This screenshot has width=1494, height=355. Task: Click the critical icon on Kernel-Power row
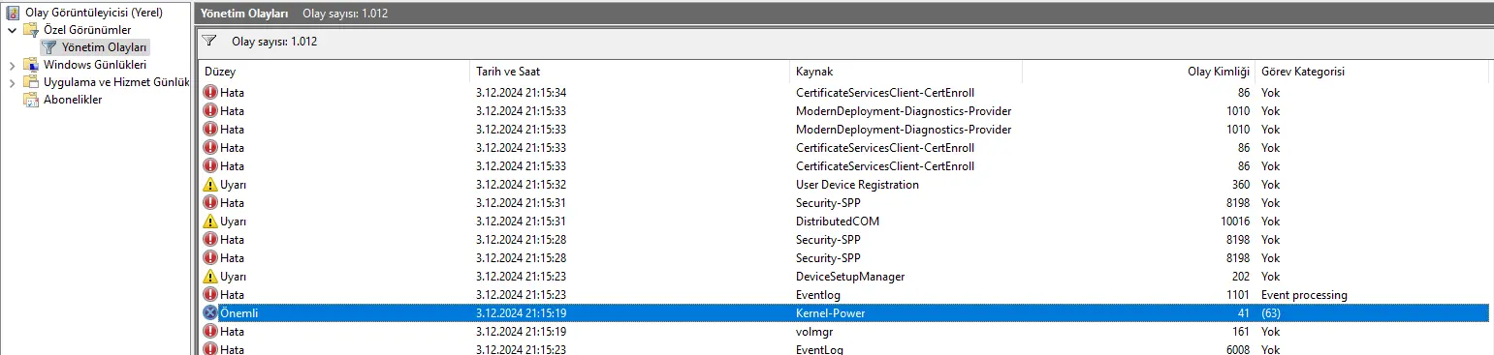tap(210, 313)
